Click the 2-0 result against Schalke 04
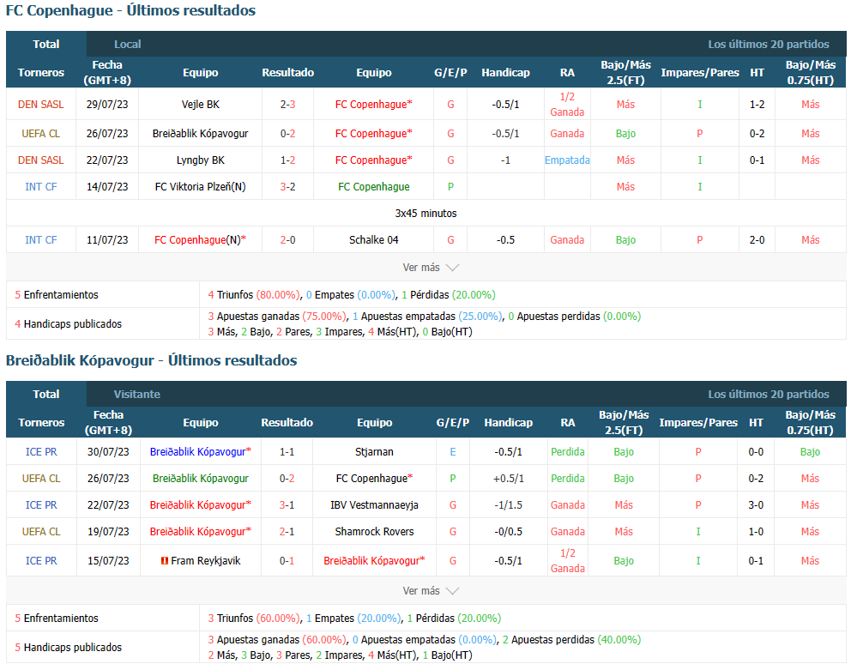 click(x=287, y=240)
